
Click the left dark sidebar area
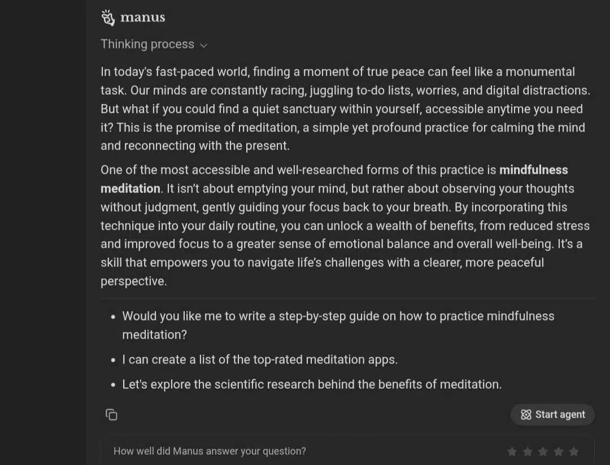pyautogui.click(x=43, y=232)
